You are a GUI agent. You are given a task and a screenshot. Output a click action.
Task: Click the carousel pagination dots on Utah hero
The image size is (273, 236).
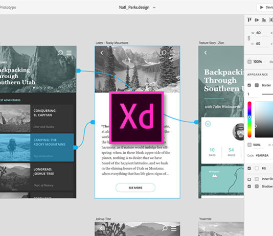click(43, 88)
